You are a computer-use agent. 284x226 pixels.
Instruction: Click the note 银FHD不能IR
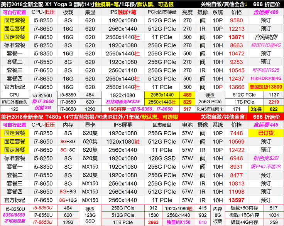click(266, 167)
